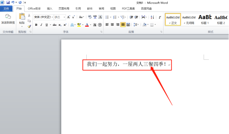Toggle justify alignment (highlighted)
The image size is (229, 134).
click(x=123, y=25)
